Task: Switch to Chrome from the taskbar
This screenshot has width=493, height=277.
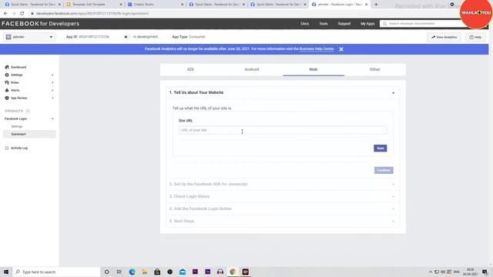Action: [x=233, y=272]
